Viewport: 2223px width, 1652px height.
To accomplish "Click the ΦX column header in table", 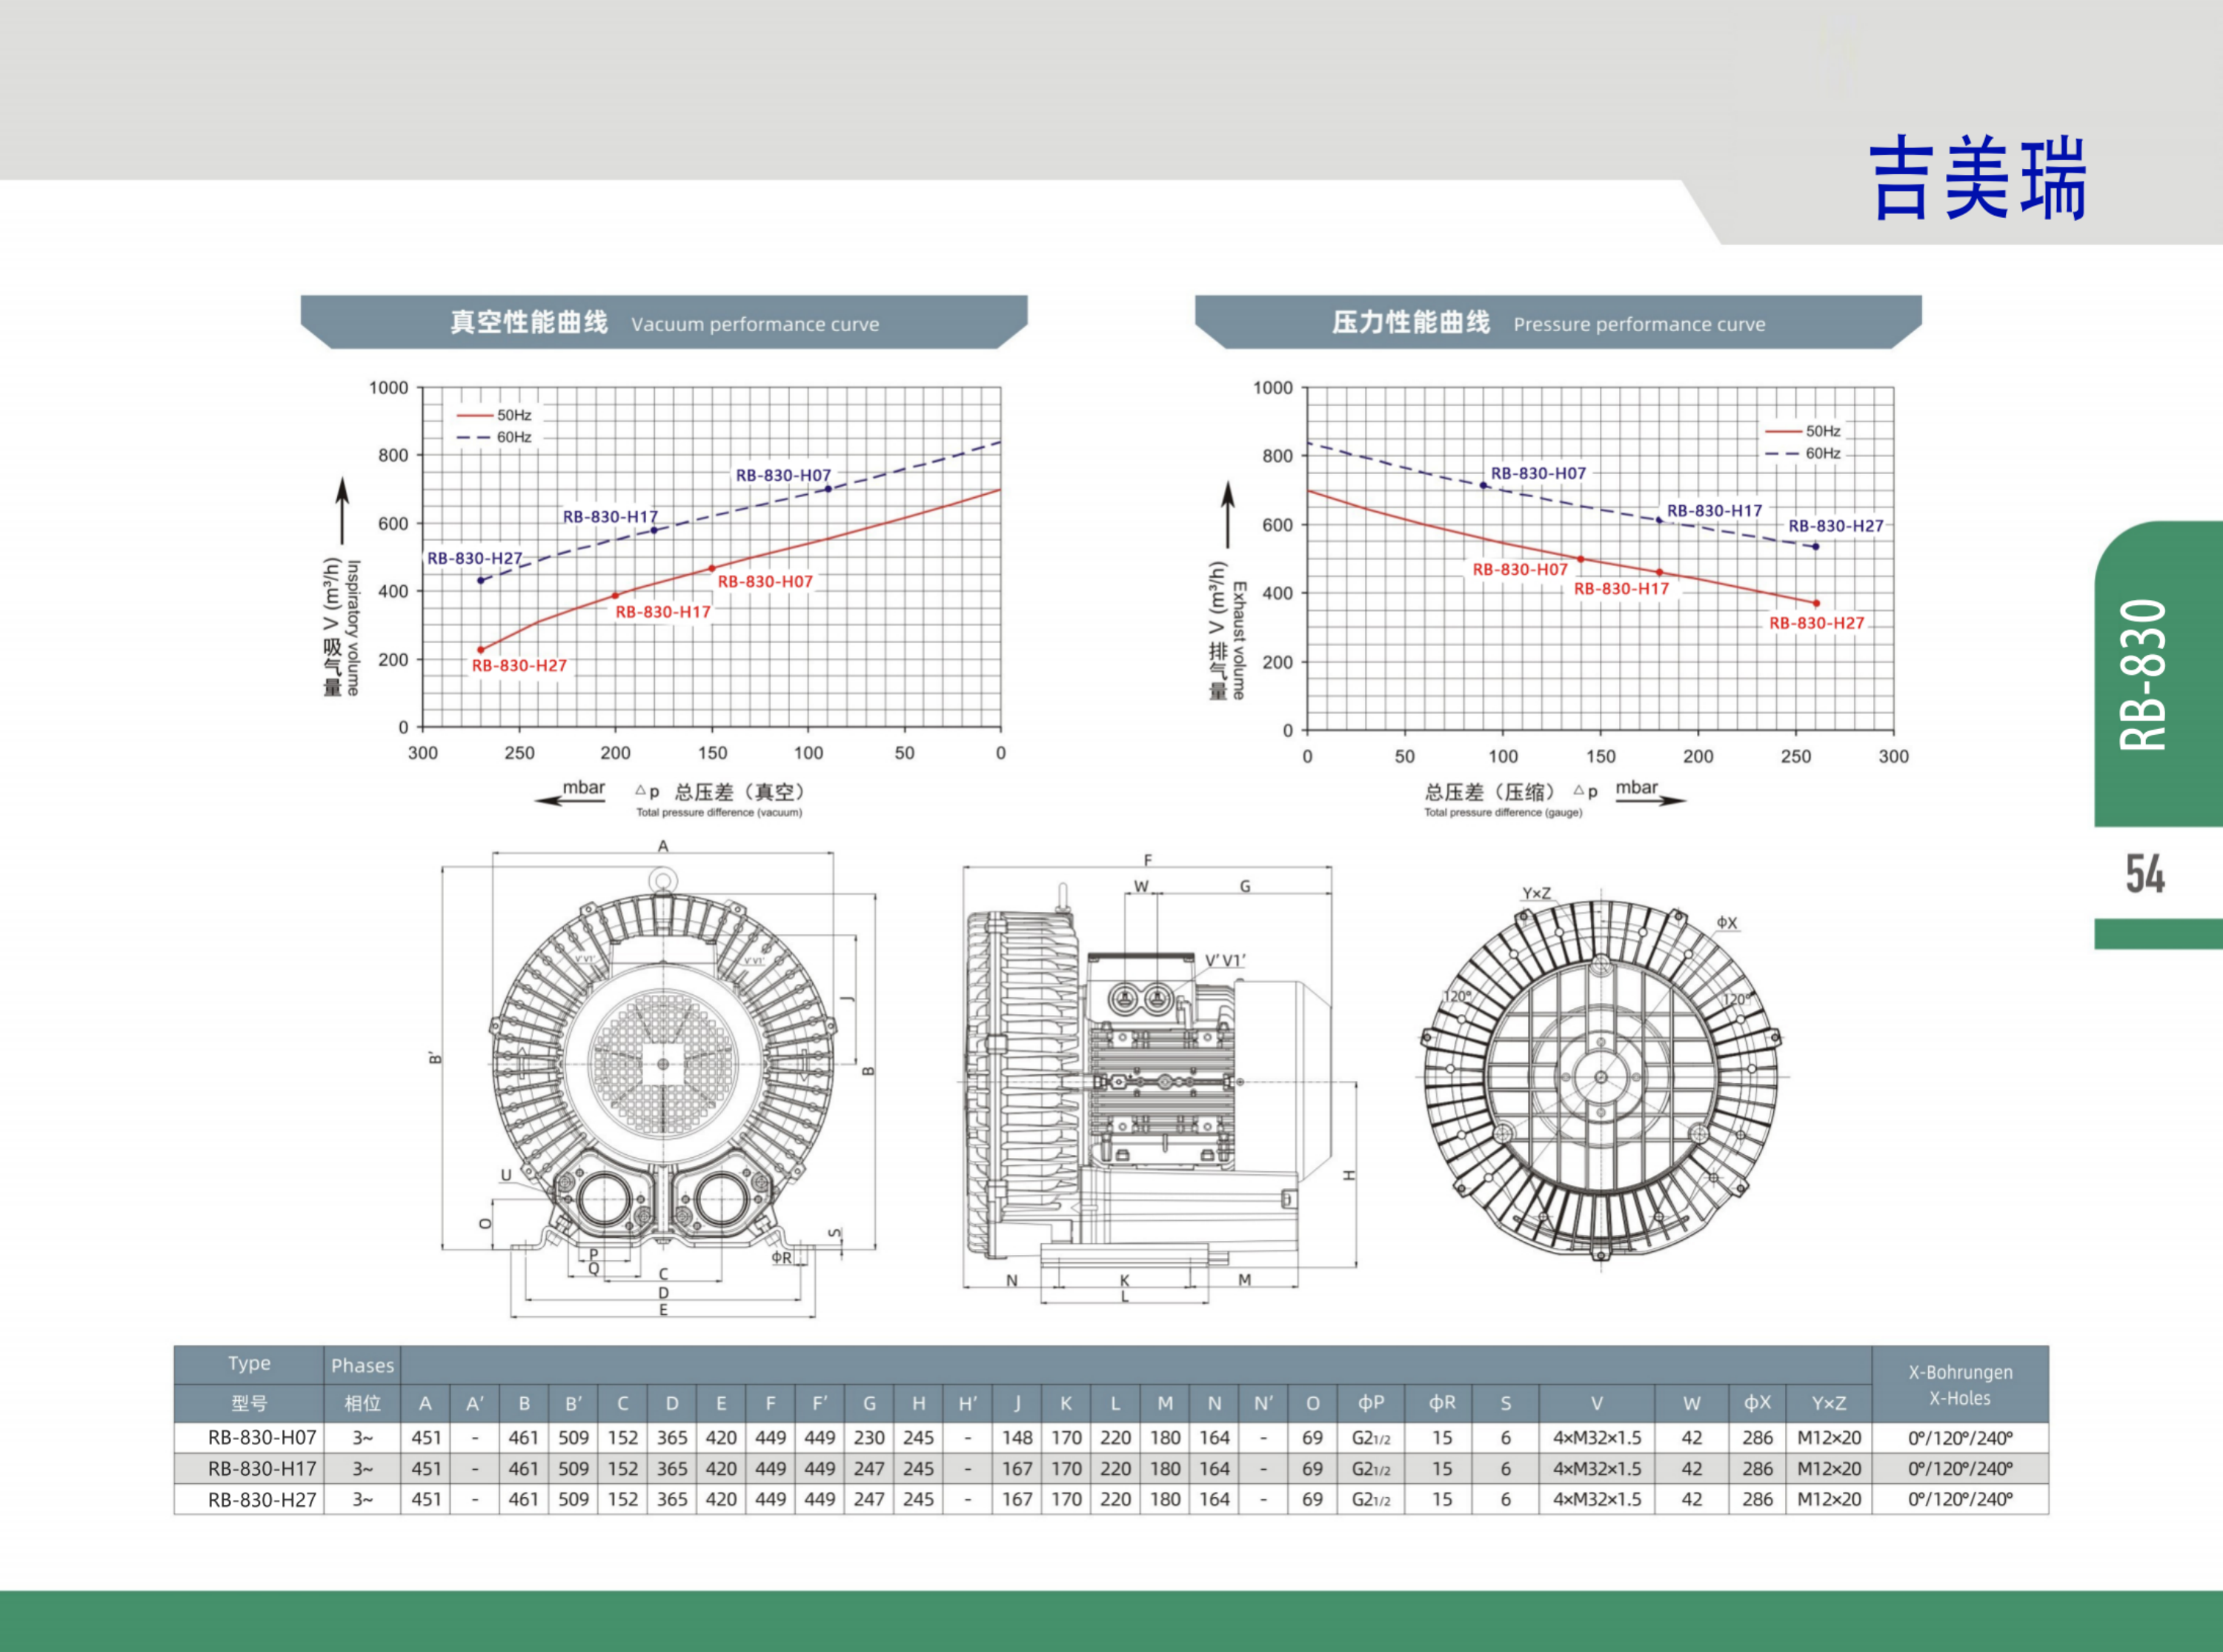I will (x=1757, y=1403).
